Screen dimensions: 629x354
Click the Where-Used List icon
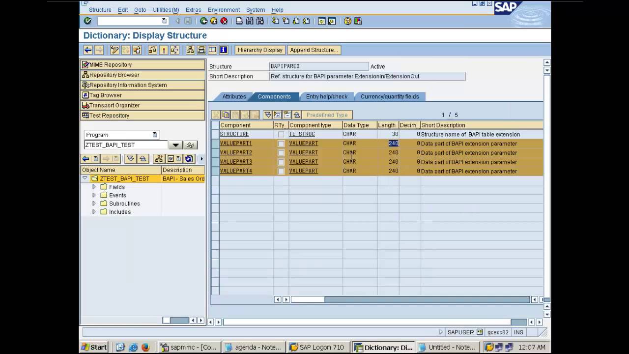coord(175,50)
